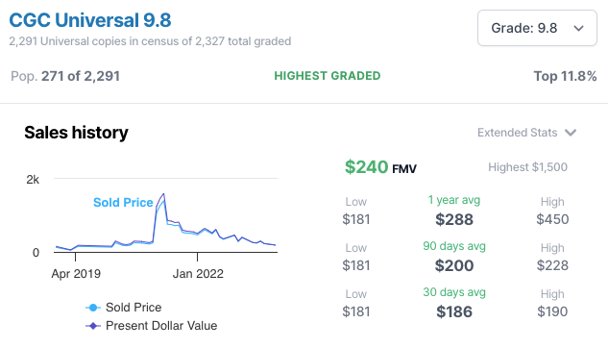The height and width of the screenshot is (348, 608).
Task: Click the chevron arrow in Grade selector
Action: pyautogui.click(x=578, y=28)
